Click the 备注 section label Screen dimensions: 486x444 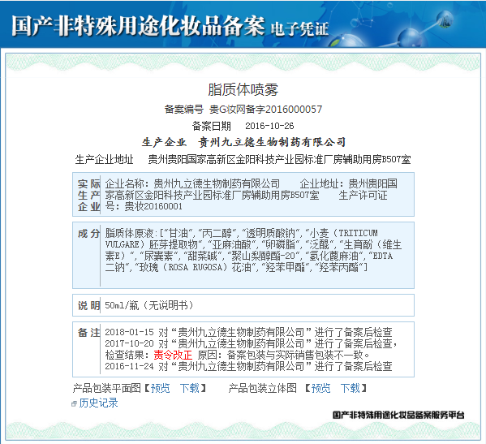[88, 333]
